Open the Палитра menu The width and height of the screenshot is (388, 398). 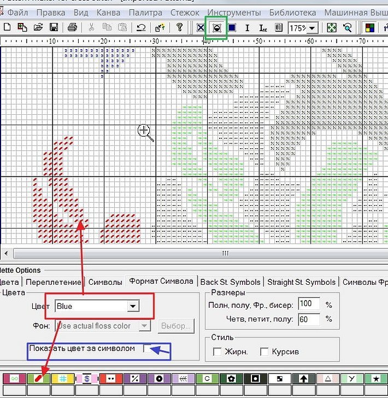click(145, 13)
